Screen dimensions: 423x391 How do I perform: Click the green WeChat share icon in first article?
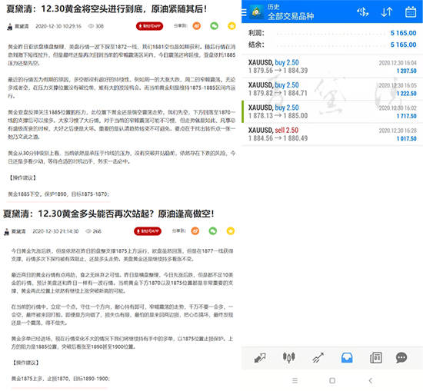215,26
